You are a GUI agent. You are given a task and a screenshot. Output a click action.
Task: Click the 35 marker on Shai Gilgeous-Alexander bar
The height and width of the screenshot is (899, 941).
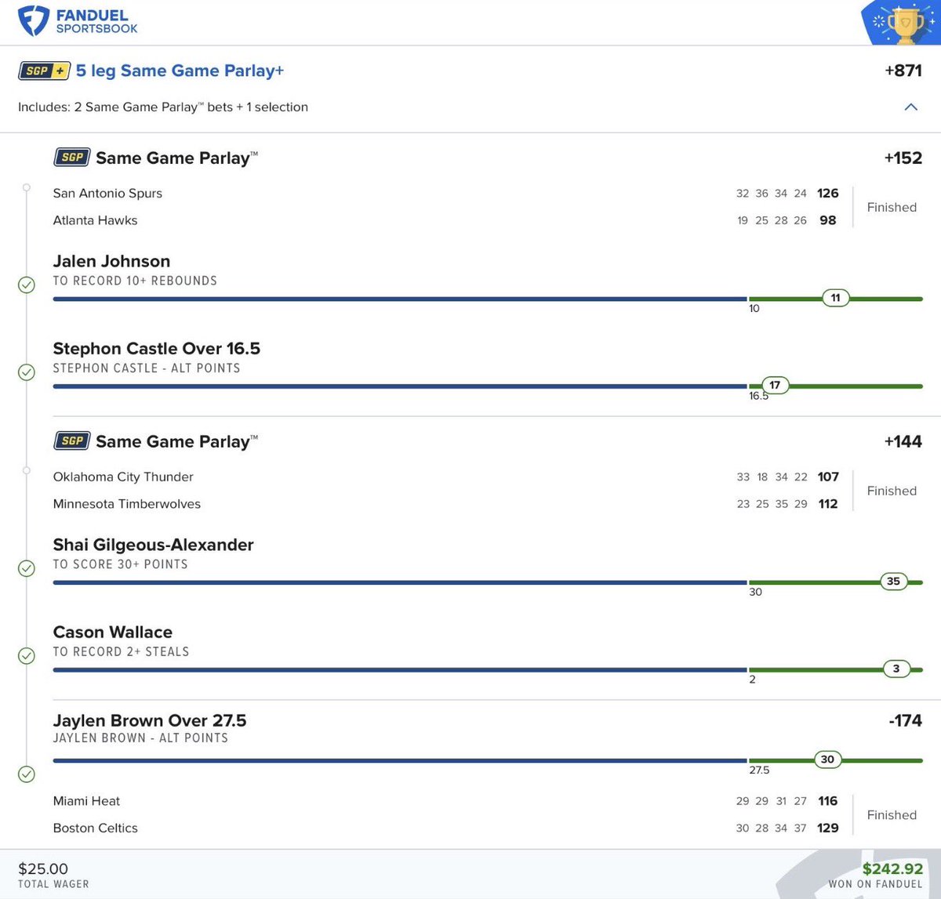click(893, 582)
